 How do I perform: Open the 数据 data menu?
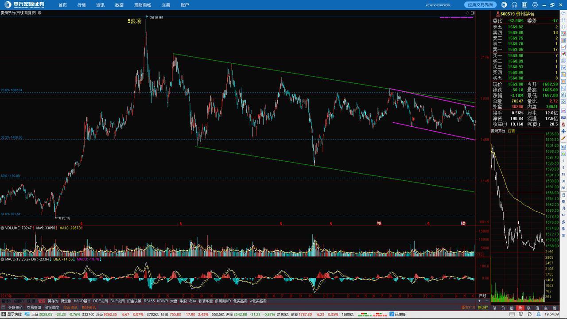[x=119, y=5]
